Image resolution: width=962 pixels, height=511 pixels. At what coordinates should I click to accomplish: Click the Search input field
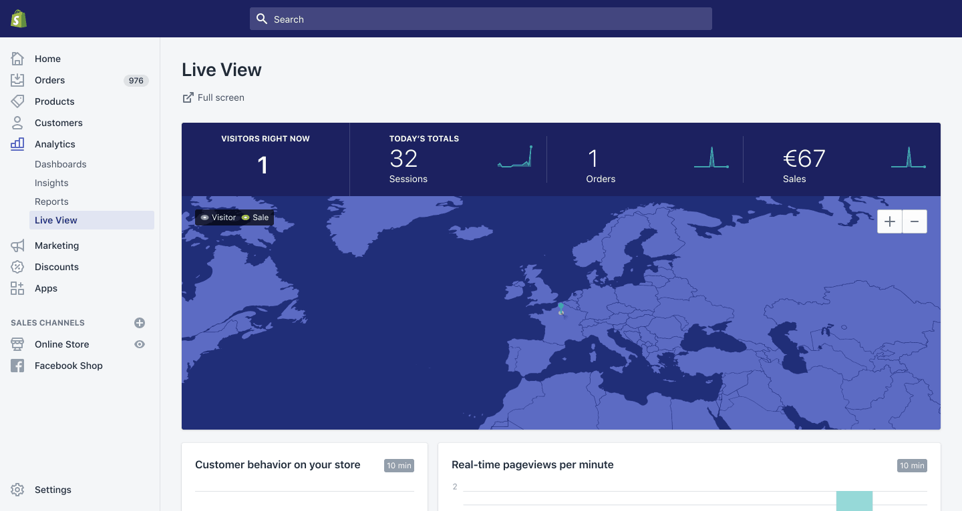pos(481,19)
